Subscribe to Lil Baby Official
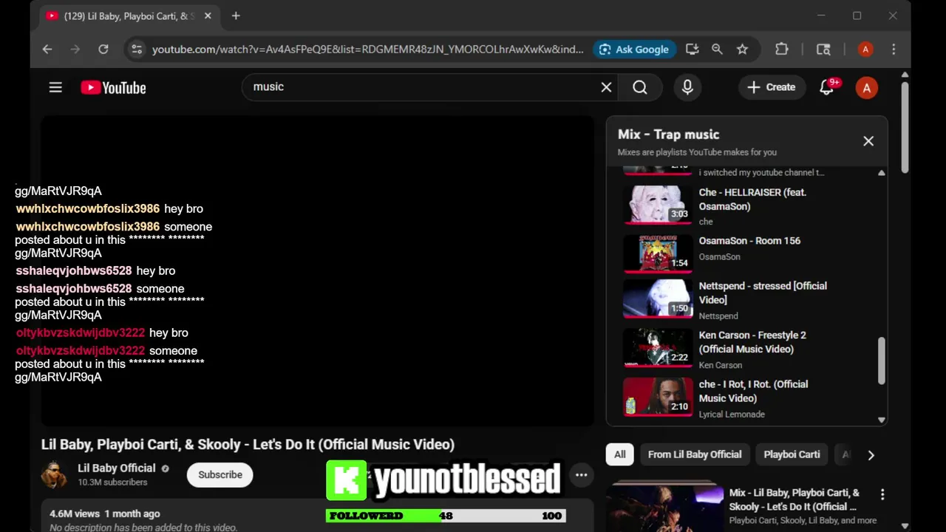The width and height of the screenshot is (946, 532). (220, 475)
